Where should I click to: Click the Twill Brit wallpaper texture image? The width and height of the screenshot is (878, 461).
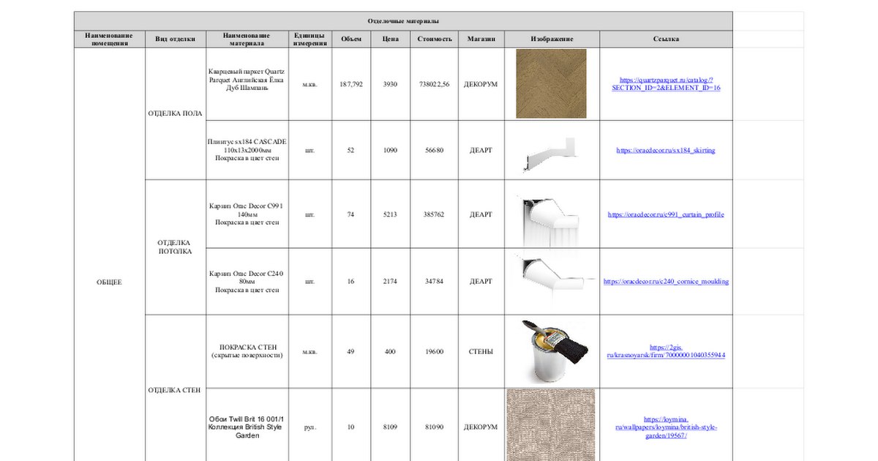click(551, 425)
